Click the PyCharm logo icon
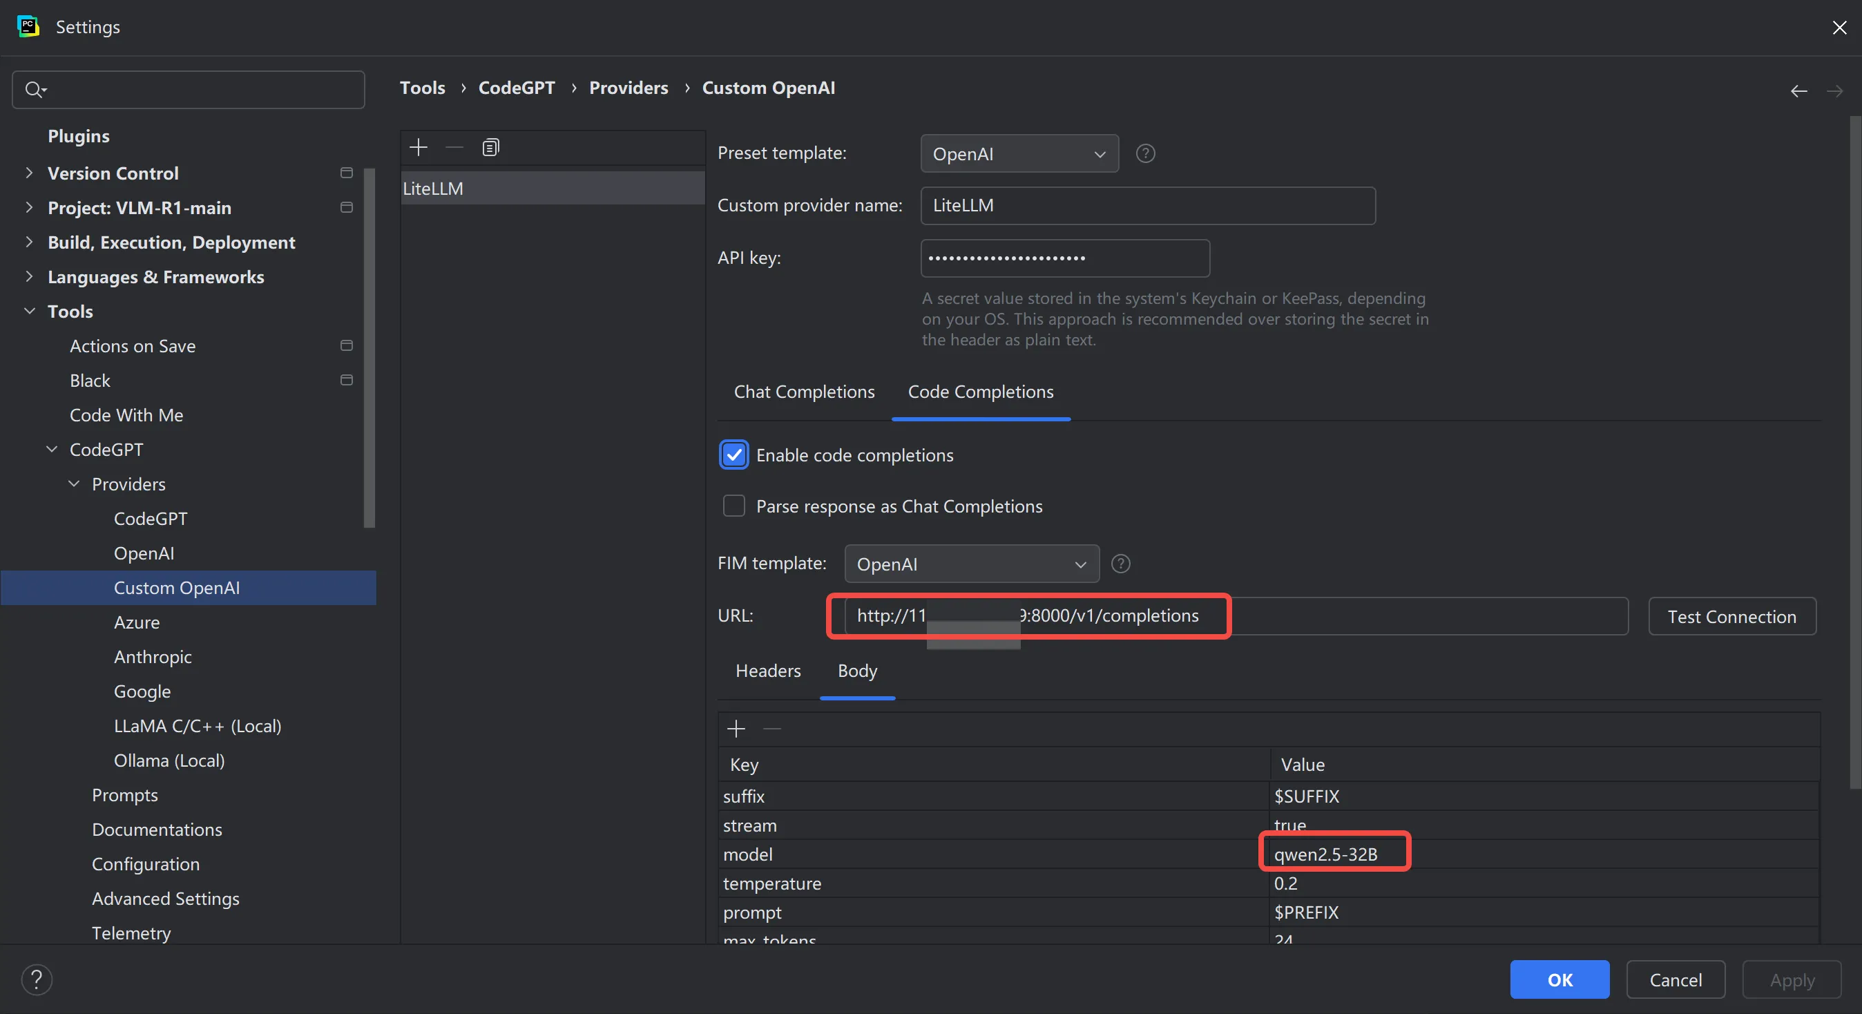Screen dimensions: 1862x1014 [28, 27]
